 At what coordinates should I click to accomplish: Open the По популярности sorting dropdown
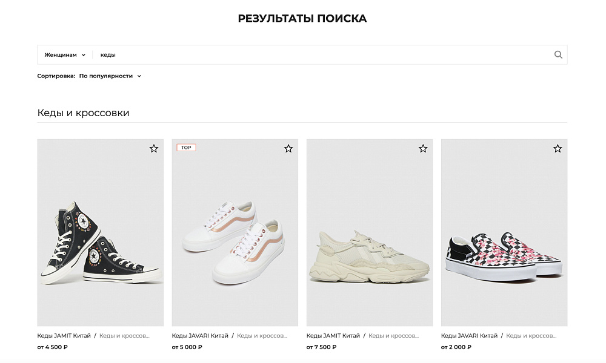click(107, 76)
